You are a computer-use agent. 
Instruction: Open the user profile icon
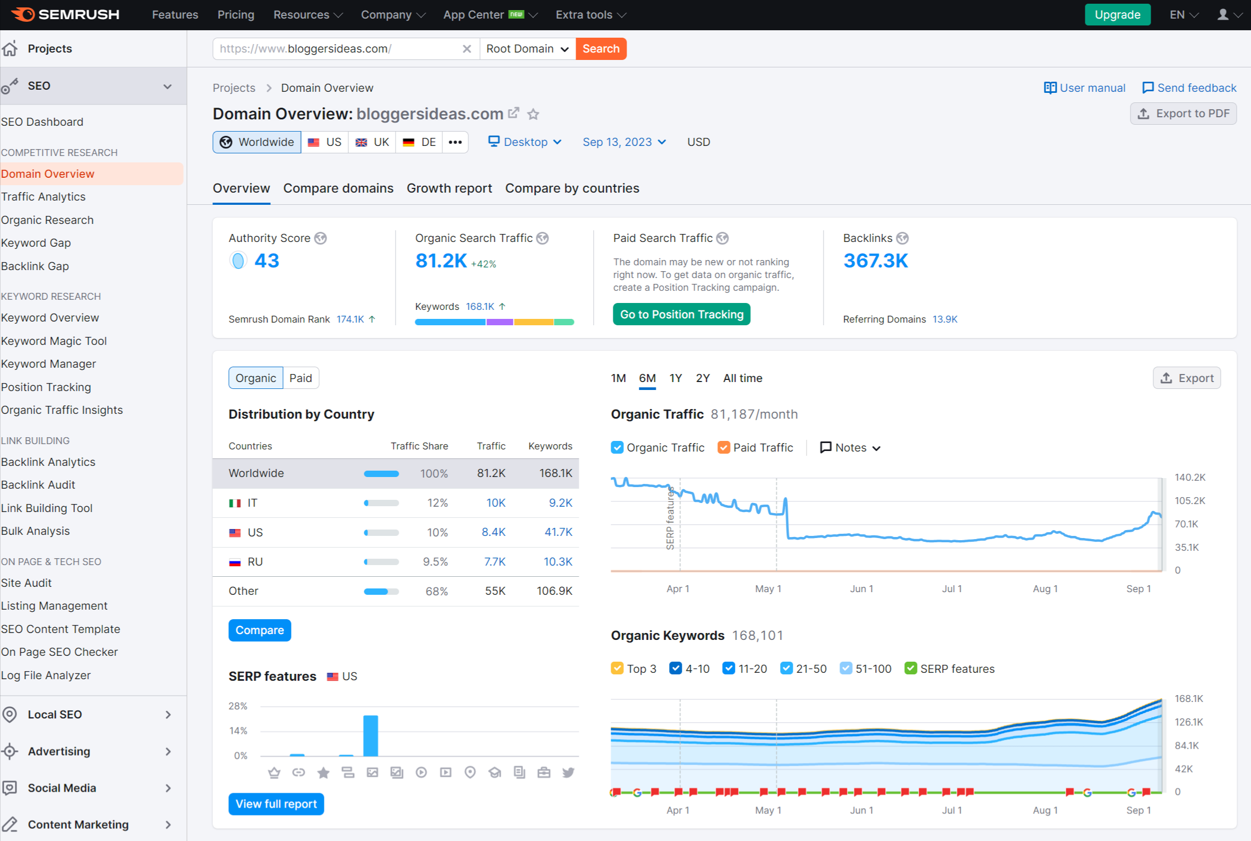tap(1222, 14)
